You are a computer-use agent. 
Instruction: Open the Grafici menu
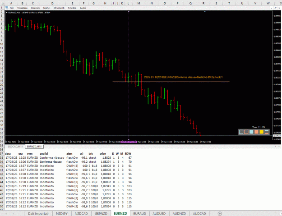click(x=46, y=8)
